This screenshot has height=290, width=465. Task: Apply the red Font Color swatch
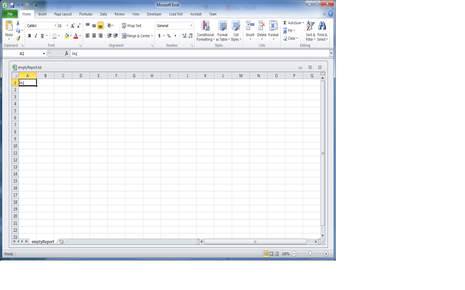pyautogui.click(x=76, y=36)
